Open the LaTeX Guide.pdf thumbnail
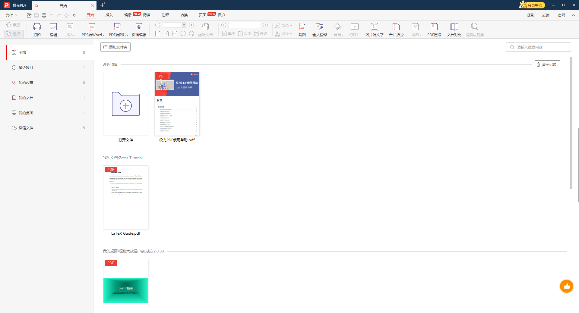 [126, 197]
